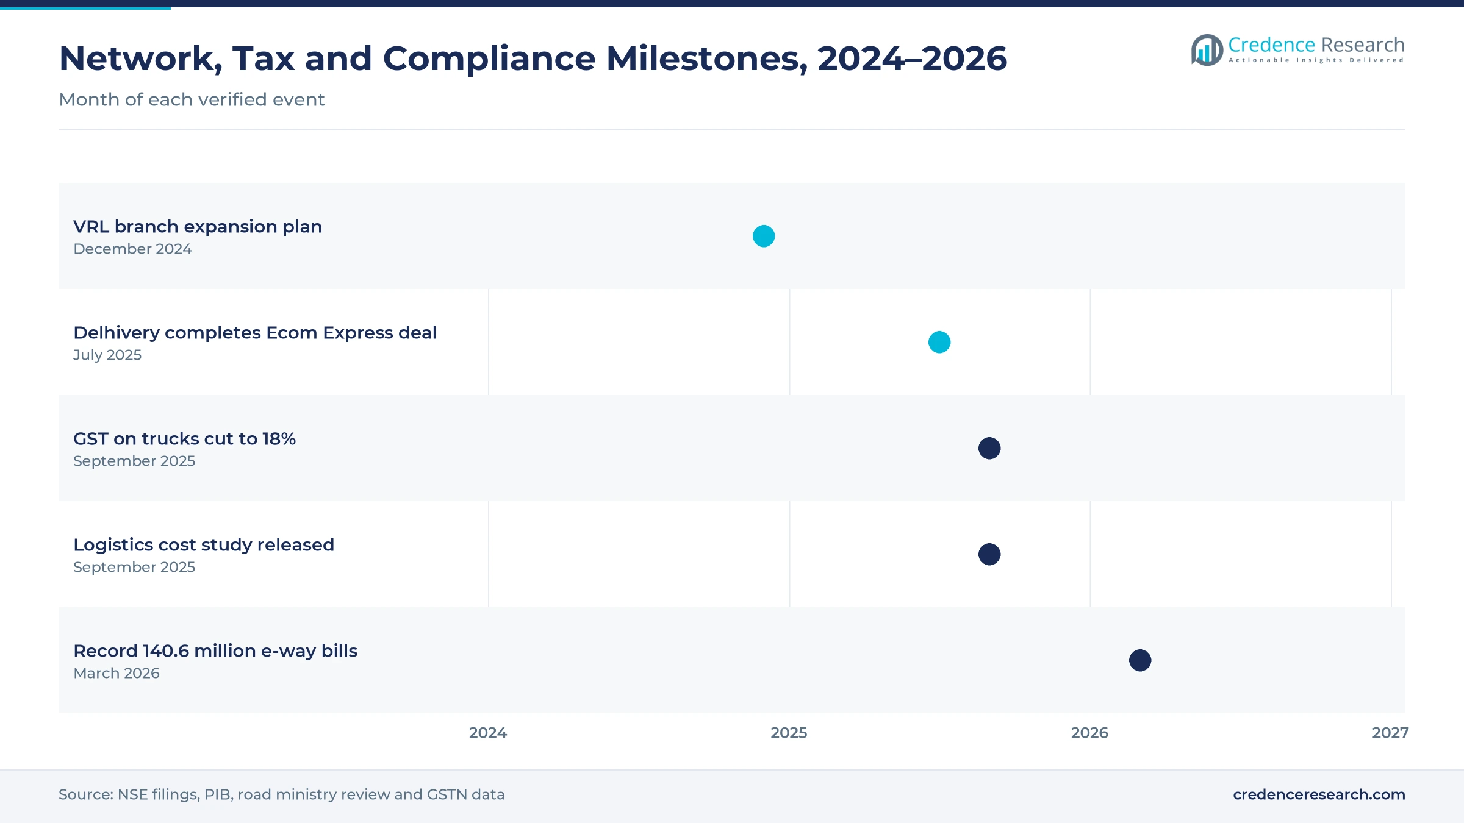Select the Record e-way bills March 2026 dot
1464x823 pixels.
tap(1140, 660)
